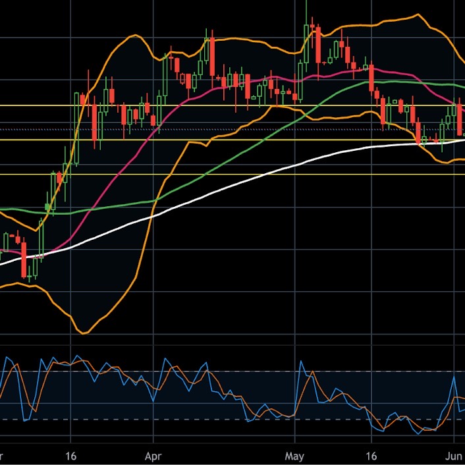Click the 16 date label after May
Screen dimensions: 465x465
coord(371,456)
